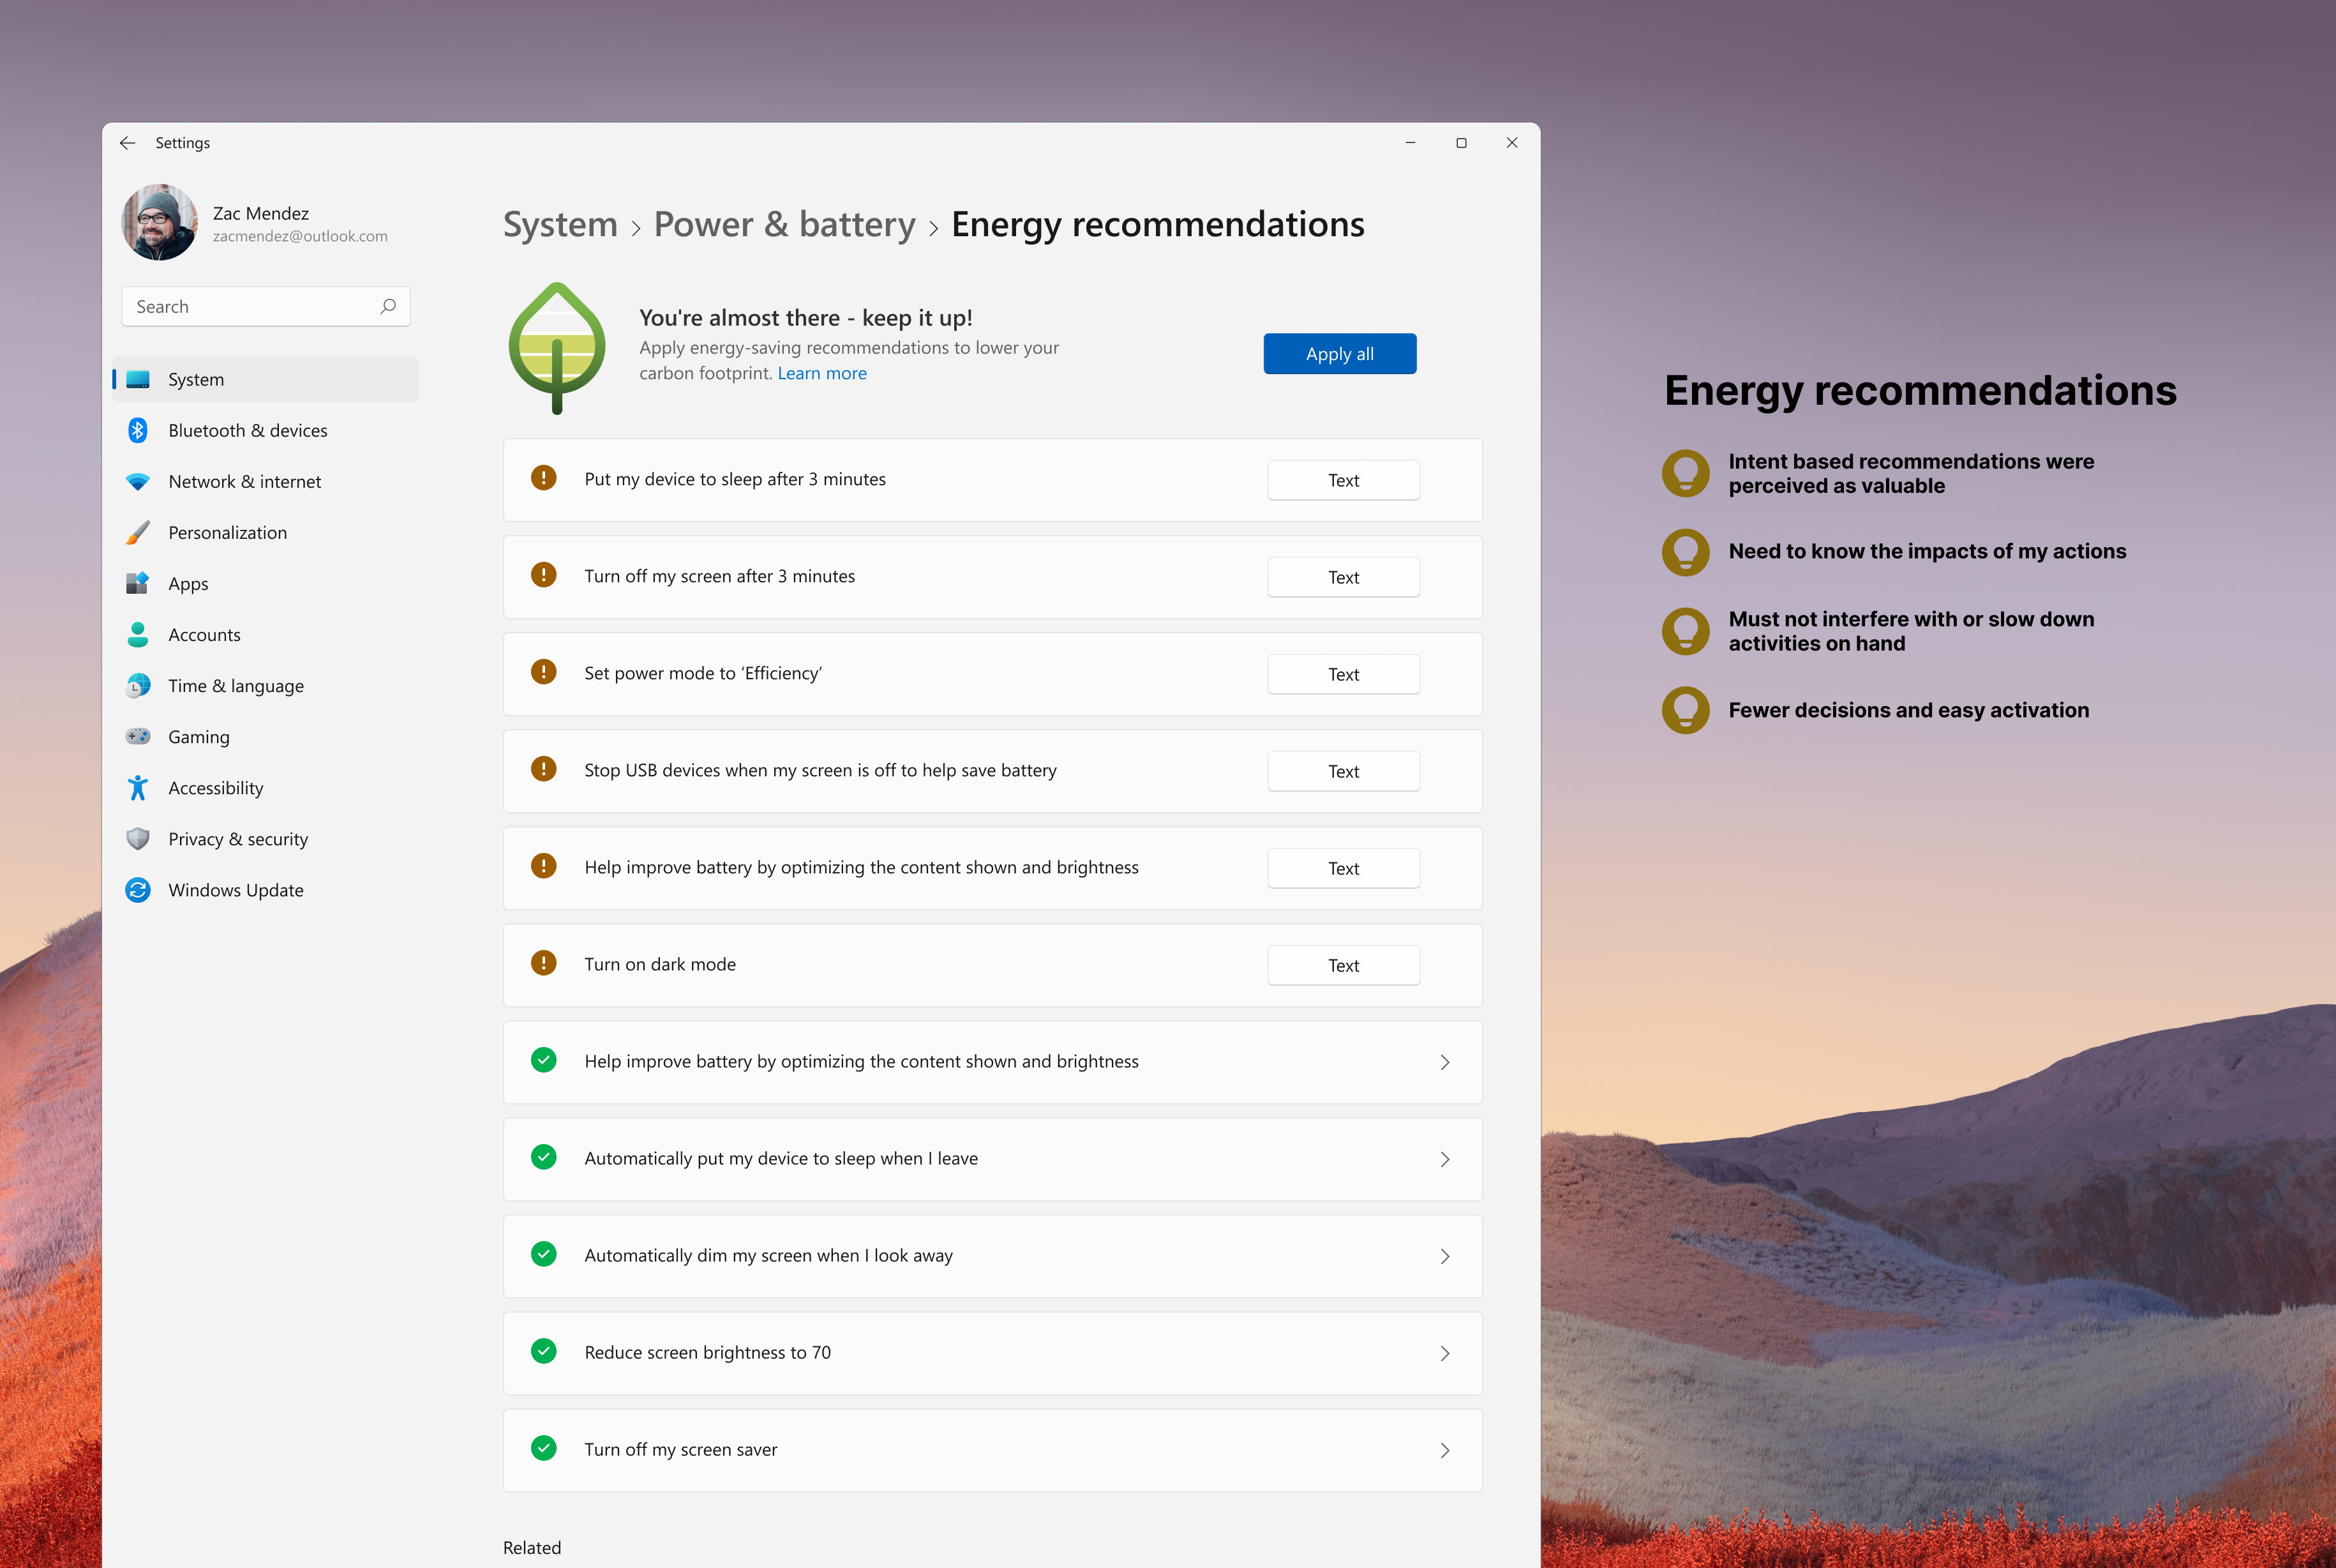Click the Time & language globe icon
This screenshot has width=2336, height=1568.
coord(138,685)
